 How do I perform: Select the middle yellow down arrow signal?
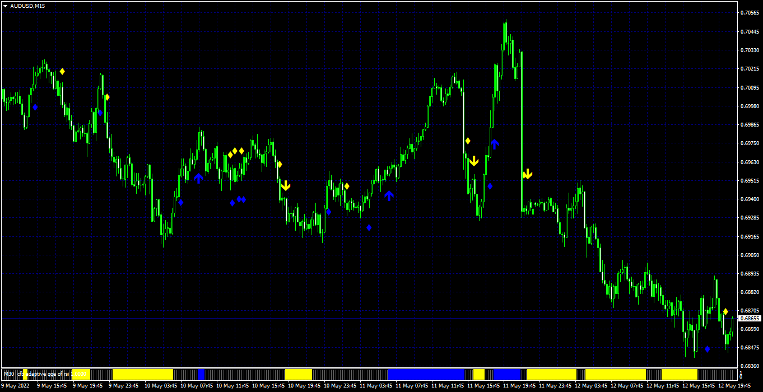pyautogui.click(x=474, y=161)
